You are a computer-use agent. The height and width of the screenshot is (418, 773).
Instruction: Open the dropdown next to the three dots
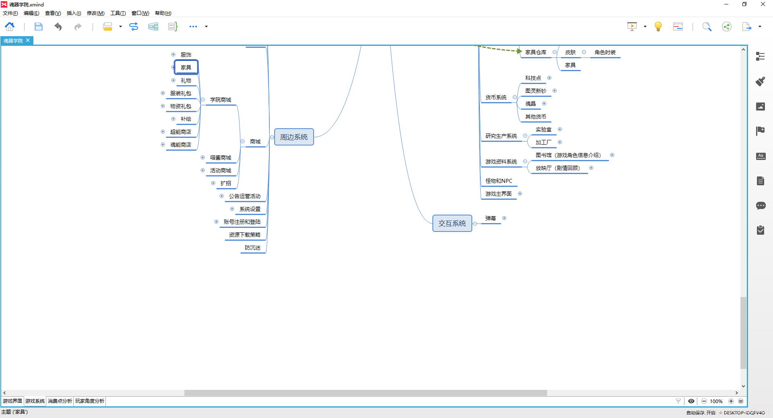(207, 27)
